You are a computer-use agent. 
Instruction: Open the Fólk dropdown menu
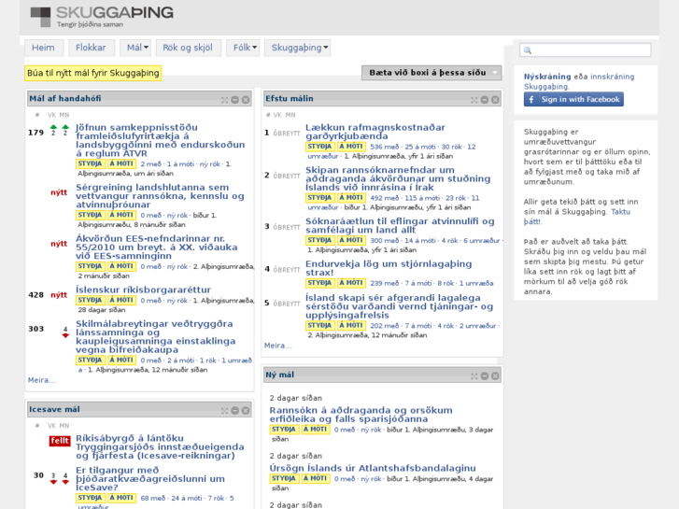(x=243, y=48)
